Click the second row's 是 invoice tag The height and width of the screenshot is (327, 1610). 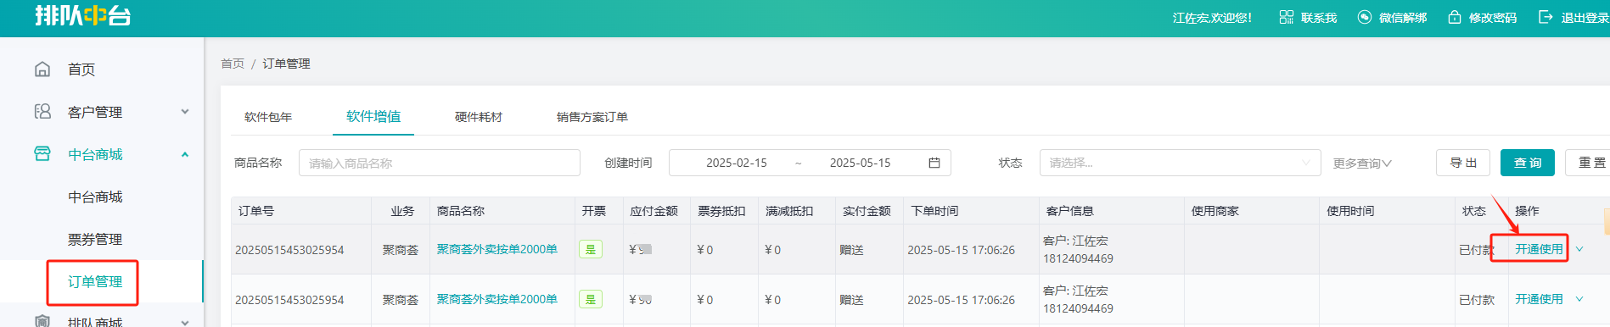[x=591, y=299]
